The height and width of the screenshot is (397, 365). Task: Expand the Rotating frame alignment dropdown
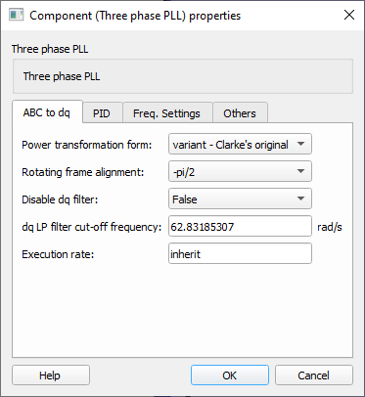tap(240, 171)
